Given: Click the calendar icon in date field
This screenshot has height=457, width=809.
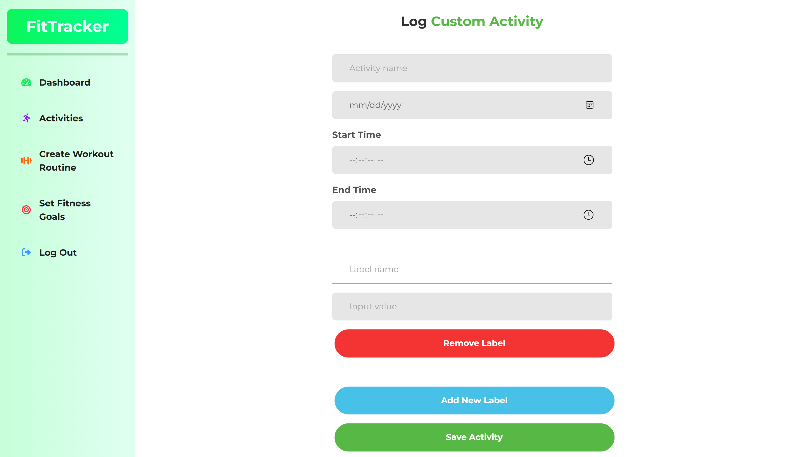Looking at the screenshot, I should (x=589, y=105).
